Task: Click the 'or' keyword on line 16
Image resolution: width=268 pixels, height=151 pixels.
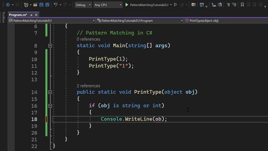Action: (x=146, y=105)
